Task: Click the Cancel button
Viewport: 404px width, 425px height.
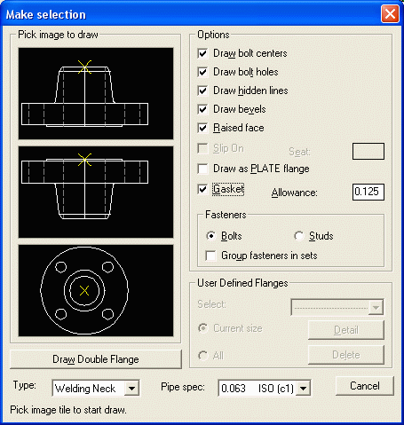Action: pyautogui.click(x=365, y=386)
